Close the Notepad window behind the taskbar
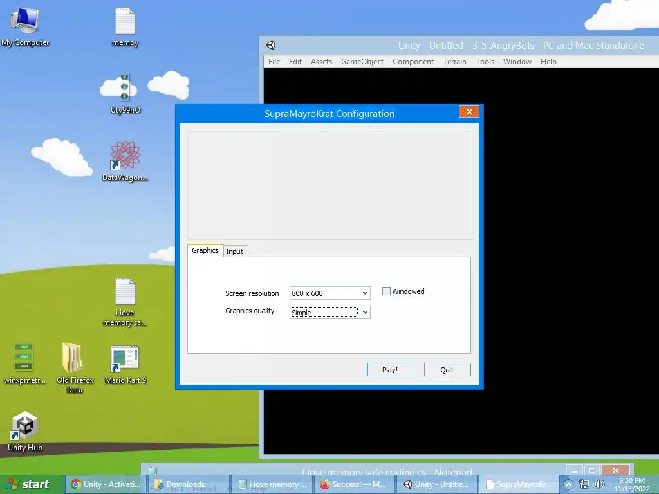This screenshot has width=659, height=494. [x=615, y=470]
